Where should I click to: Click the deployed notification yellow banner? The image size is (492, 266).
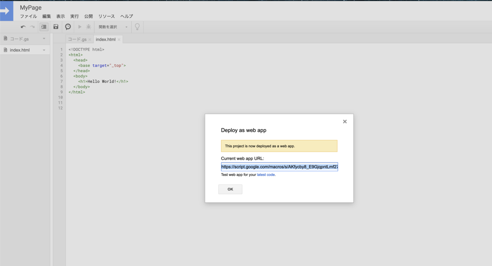(279, 146)
